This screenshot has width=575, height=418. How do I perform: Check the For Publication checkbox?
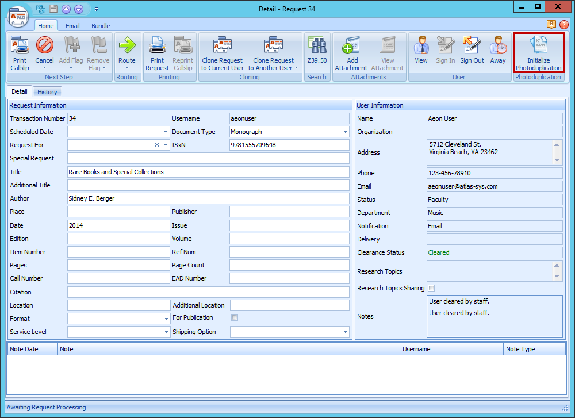(x=234, y=317)
